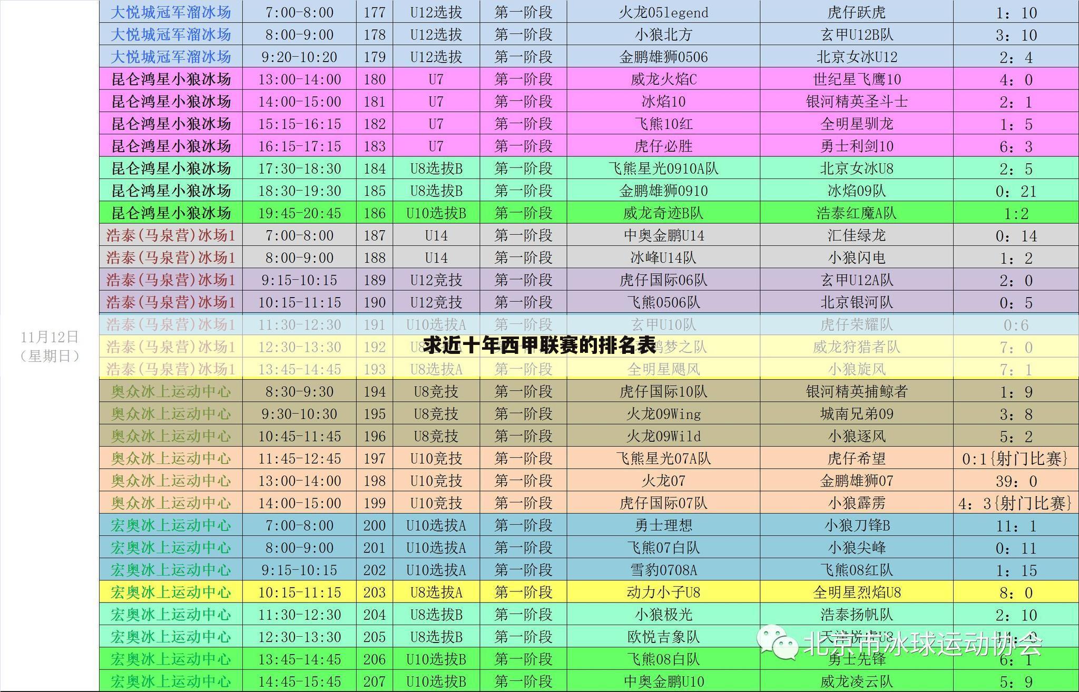
Task: Click match number 186
Action: pos(375,213)
